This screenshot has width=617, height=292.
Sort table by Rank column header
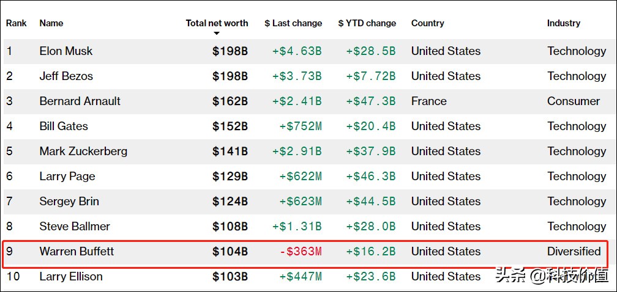[x=16, y=23]
